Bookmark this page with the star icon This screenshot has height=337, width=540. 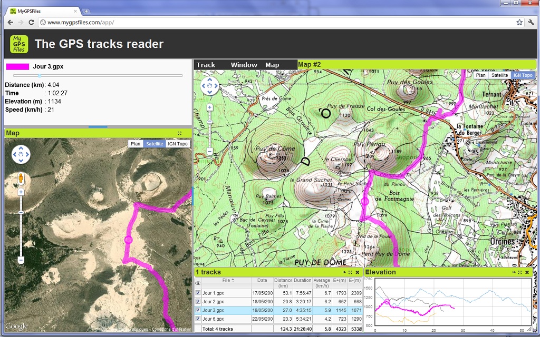(x=519, y=22)
